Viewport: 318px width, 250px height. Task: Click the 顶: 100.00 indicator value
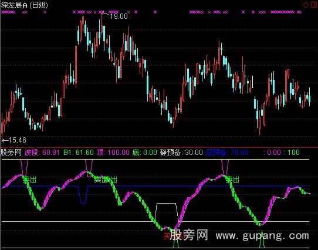pyautogui.click(x=113, y=152)
